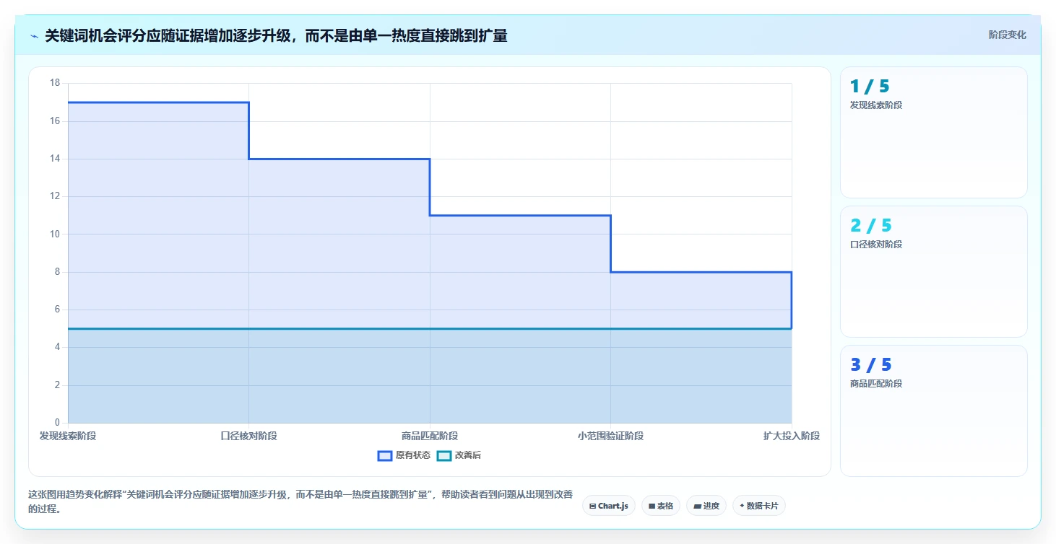Click the y-axis value 18

click(x=55, y=83)
